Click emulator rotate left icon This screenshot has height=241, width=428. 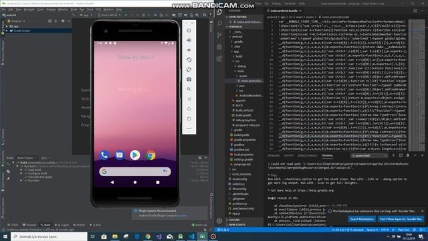[x=189, y=60]
